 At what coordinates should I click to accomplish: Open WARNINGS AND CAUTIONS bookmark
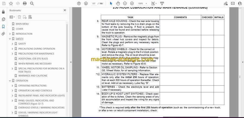(x=33, y=76)
